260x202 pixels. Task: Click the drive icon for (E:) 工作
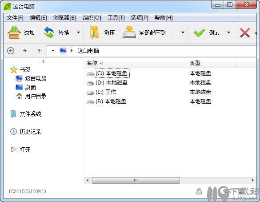click(x=90, y=93)
